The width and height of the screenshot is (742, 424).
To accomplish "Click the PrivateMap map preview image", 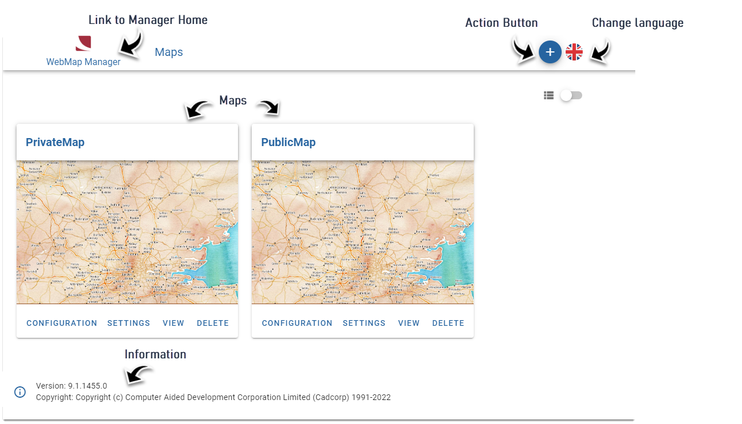I will coord(127,231).
